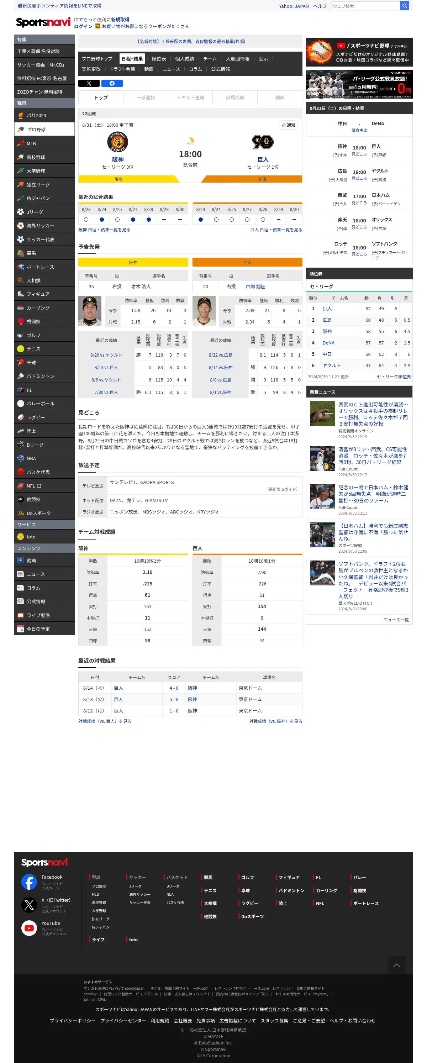Switch to the 一球速報 tab
The image size is (427, 1063).
[x=146, y=98]
